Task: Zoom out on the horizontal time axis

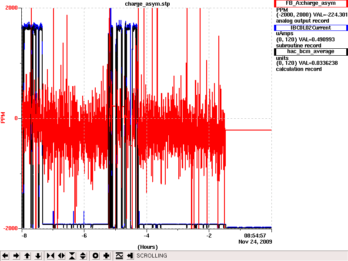Action: point(61,256)
